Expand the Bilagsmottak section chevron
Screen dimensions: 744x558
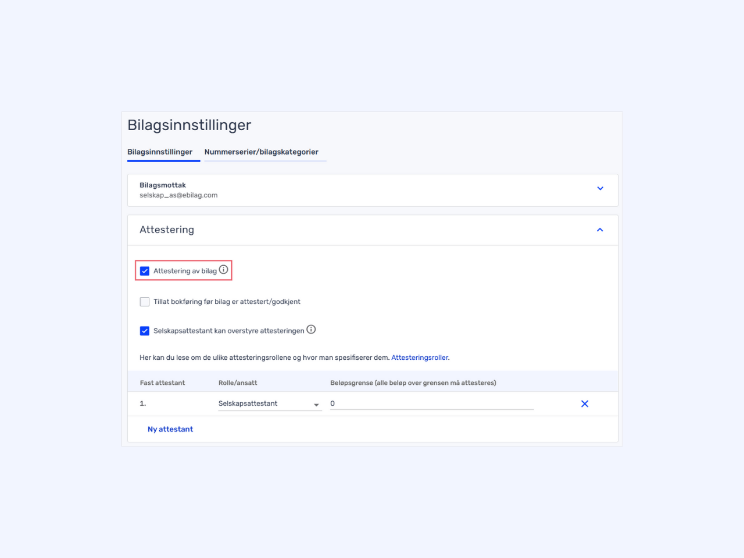(x=600, y=188)
